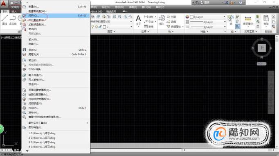Toggle the layer freeze sun icon

coord(97,27)
